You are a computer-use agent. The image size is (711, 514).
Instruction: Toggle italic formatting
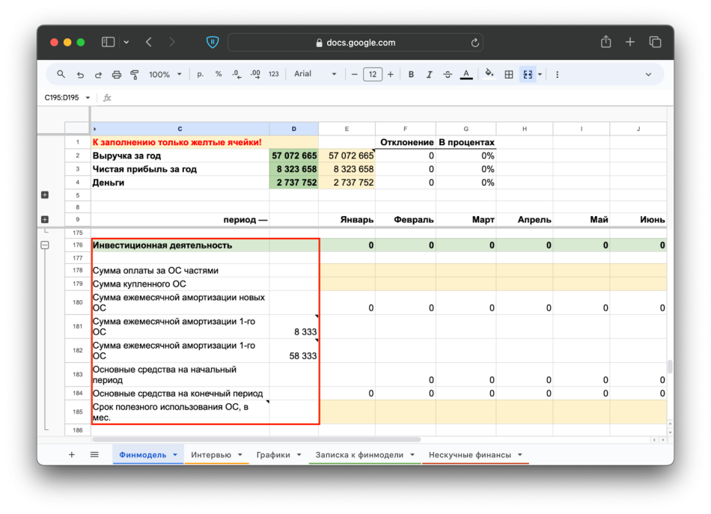click(429, 74)
